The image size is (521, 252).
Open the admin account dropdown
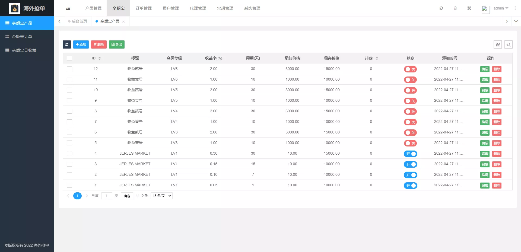pyautogui.click(x=501, y=8)
